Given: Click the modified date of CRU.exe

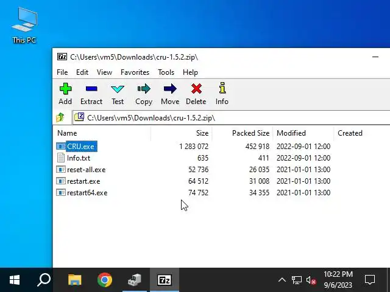Looking at the screenshot, I should [303, 146].
